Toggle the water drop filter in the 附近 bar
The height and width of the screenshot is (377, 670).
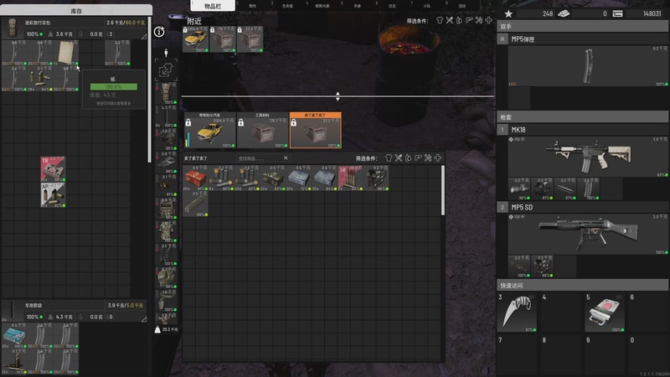pos(459,20)
